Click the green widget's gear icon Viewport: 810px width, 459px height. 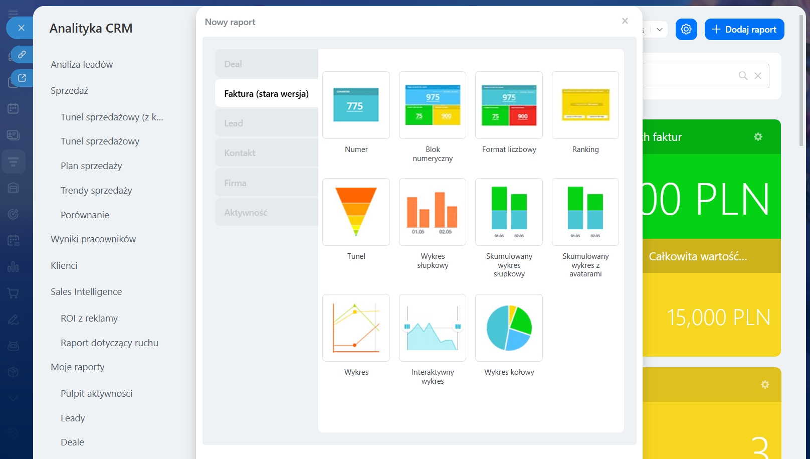[x=758, y=137]
